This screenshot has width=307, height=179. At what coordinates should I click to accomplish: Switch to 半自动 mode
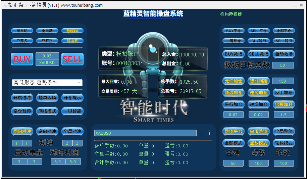point(22,31)
